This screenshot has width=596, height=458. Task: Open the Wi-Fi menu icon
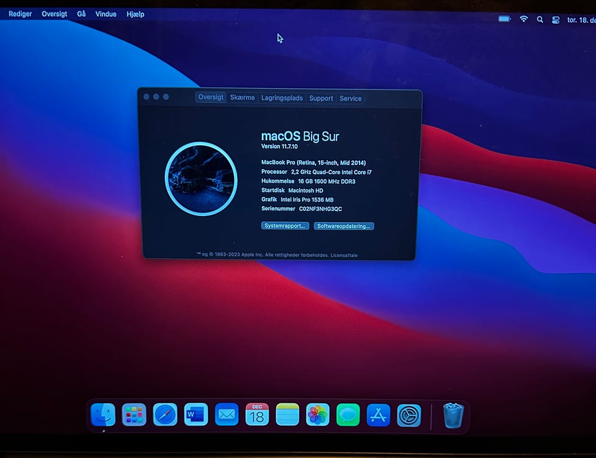524,19
